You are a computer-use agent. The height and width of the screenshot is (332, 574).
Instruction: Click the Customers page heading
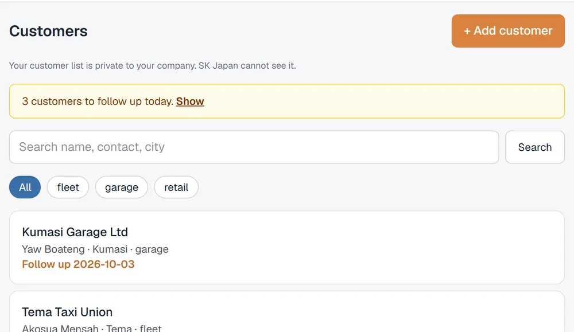click(48, 31)
